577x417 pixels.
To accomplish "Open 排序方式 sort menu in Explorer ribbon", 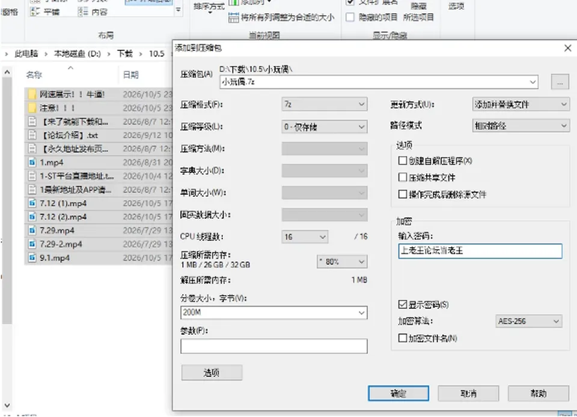I will 209,8.
